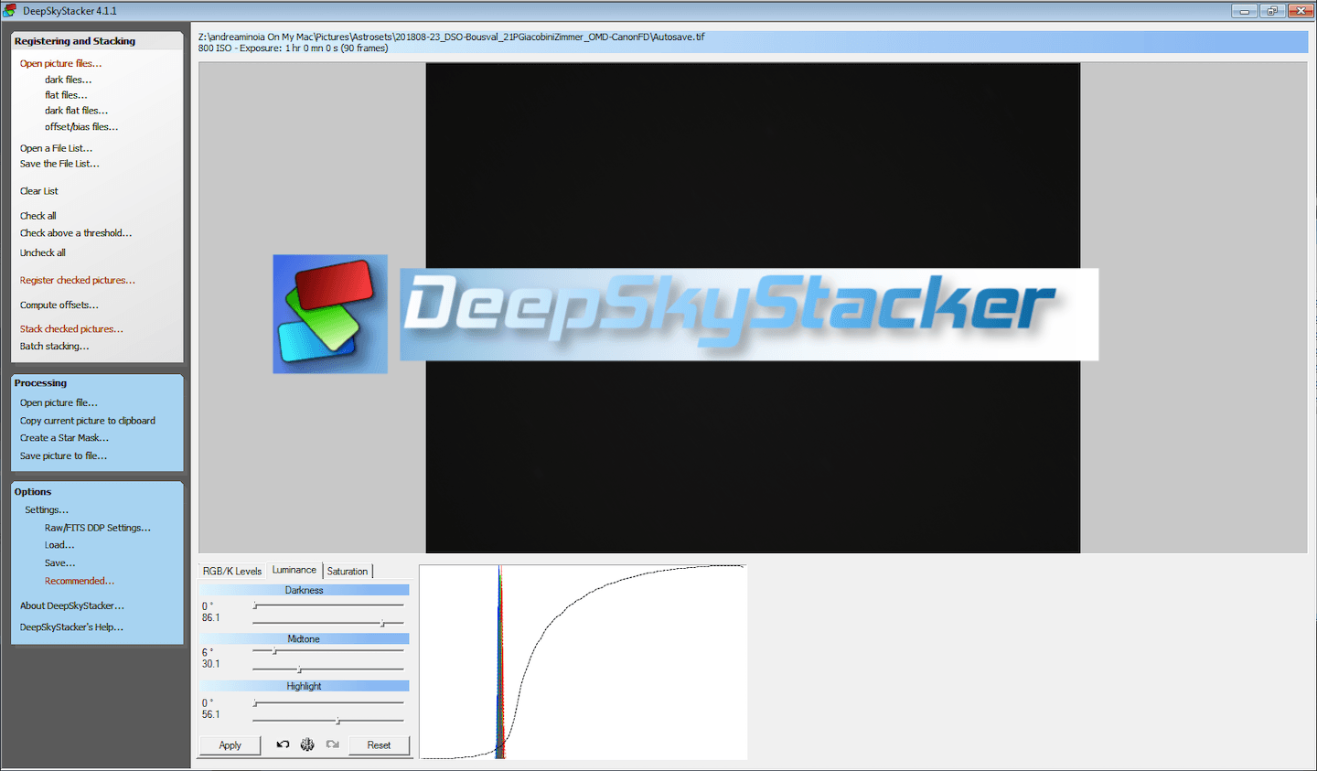Click the redo arrow beside Reset
Image resolution: width=1317 pixels, height=771 pixels.
pos(332,744)
